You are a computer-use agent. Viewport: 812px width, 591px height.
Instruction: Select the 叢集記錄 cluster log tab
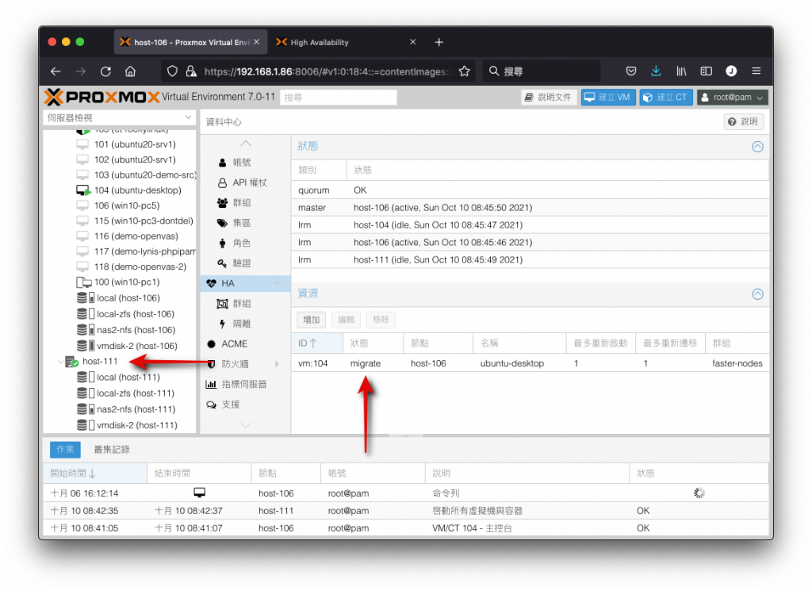[112, 450]
